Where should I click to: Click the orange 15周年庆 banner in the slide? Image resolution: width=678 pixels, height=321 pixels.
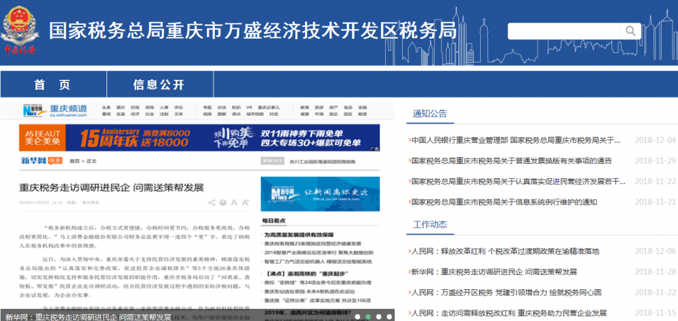click(x=136, y=138)
